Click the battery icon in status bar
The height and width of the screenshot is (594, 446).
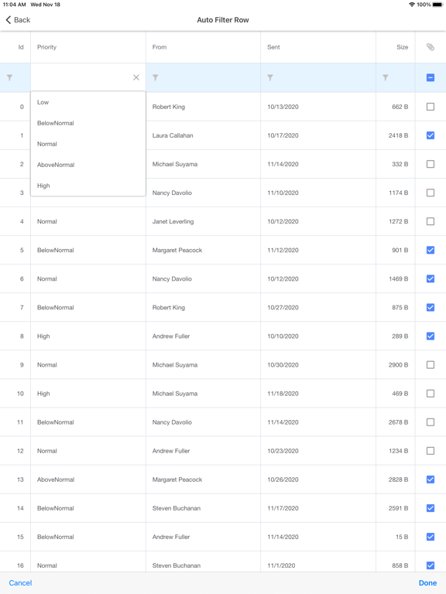click(437, 5)
